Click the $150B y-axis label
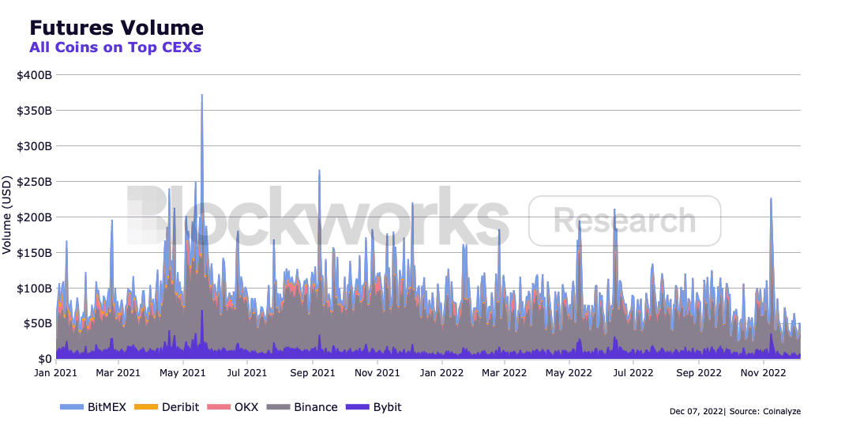 pyautogui.click(x=36, y=253)
